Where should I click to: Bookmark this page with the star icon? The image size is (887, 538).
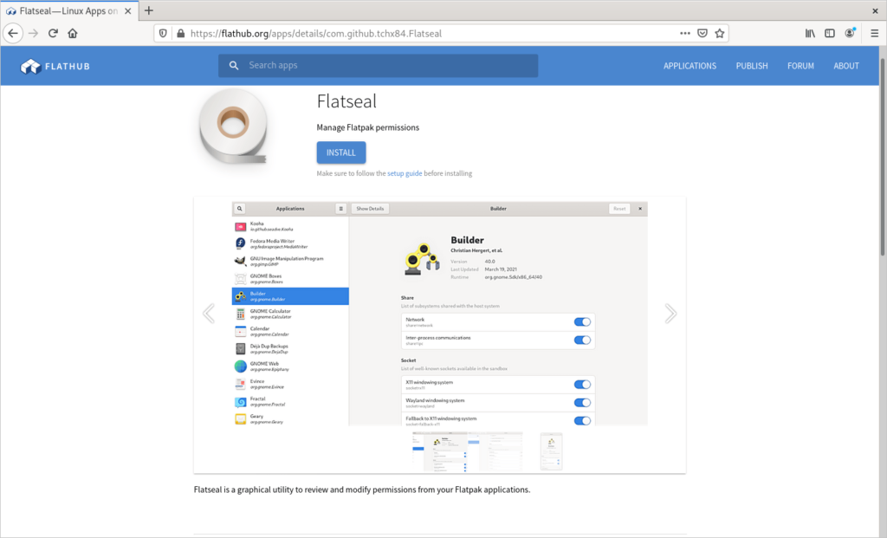[720, 34]
